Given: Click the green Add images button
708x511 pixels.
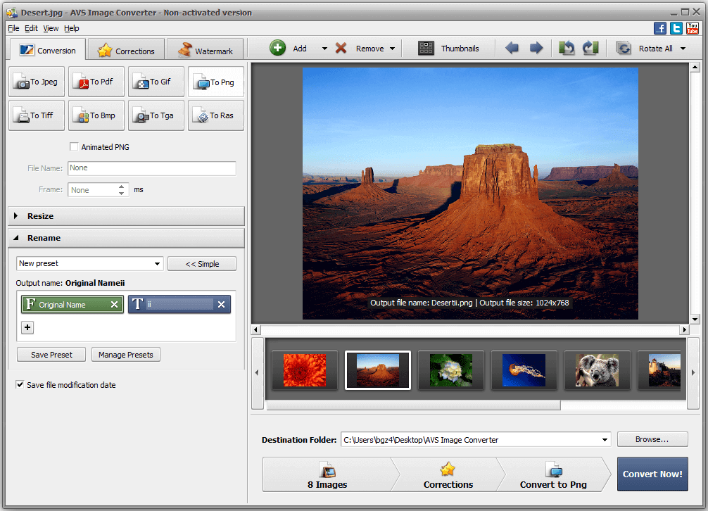Looking at the screenshot, I should point(278,48).
